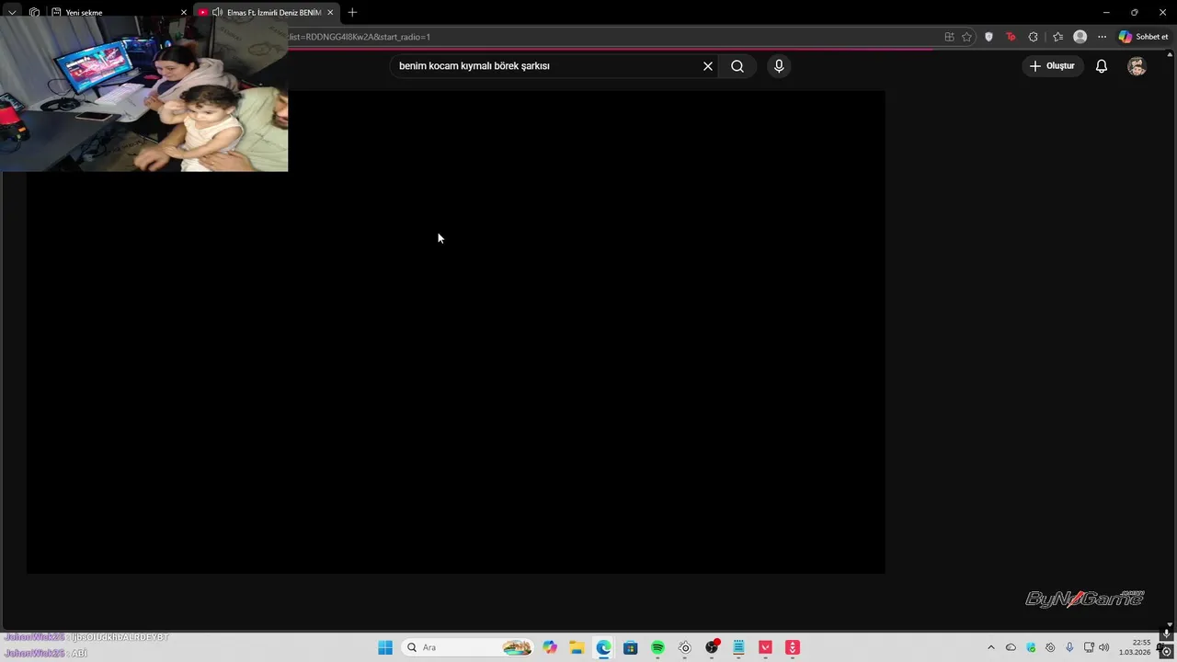Open YouTube notifications bell
The width and height of the screenshot is (1177, 662).
coord(1102,66)
